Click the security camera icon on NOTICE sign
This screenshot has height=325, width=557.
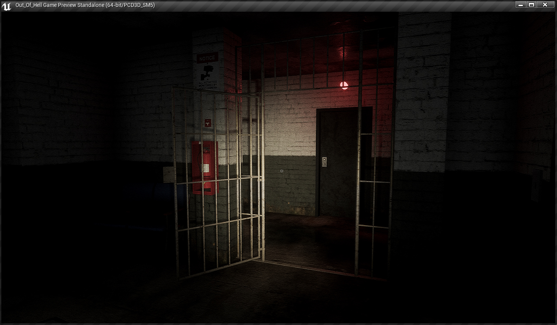coord(209,69)
